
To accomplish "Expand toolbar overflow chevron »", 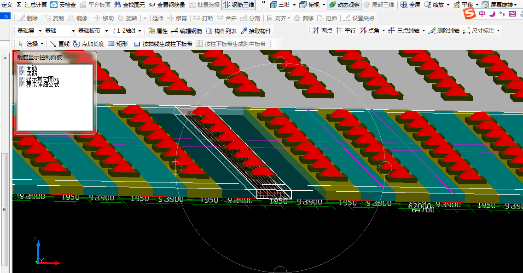I will 263,3.
